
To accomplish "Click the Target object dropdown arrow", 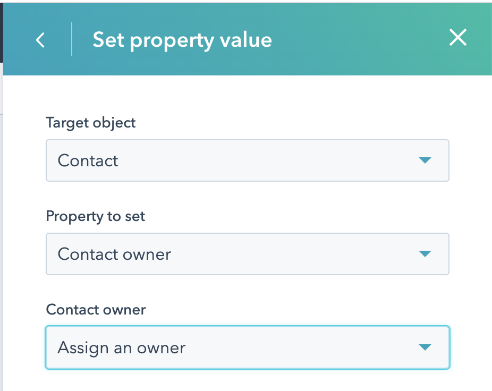I will click(x=424, y=160).
